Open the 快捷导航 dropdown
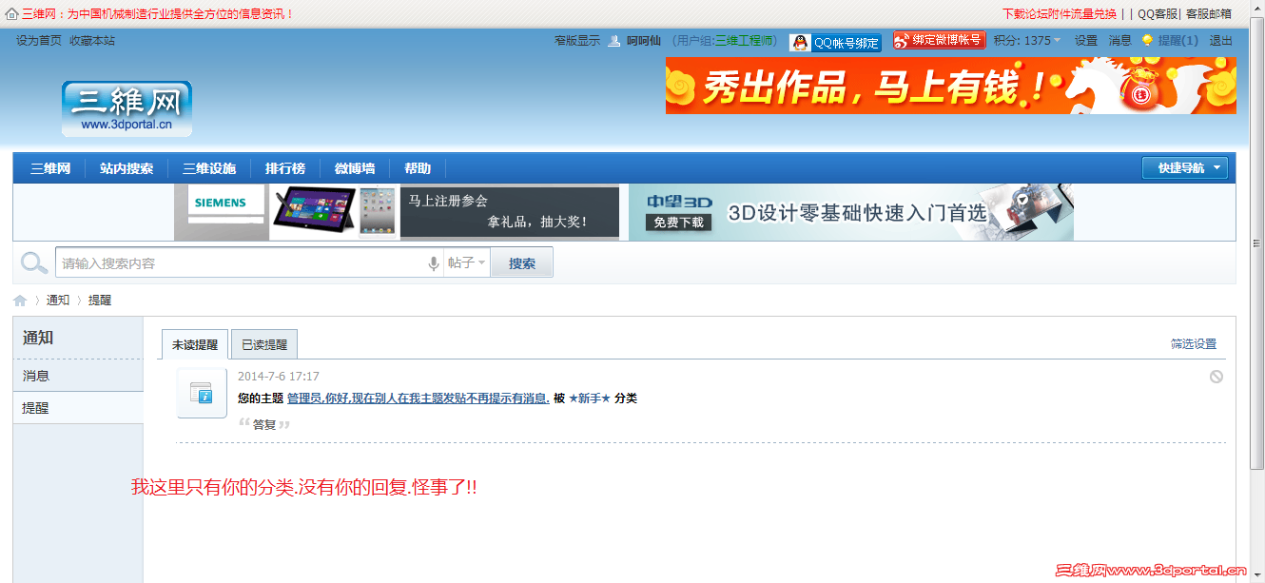 (1185, 168)
